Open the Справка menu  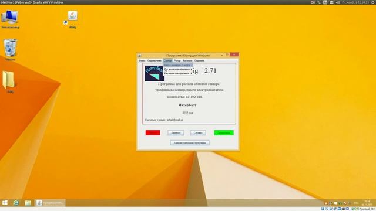coord(199,60)
